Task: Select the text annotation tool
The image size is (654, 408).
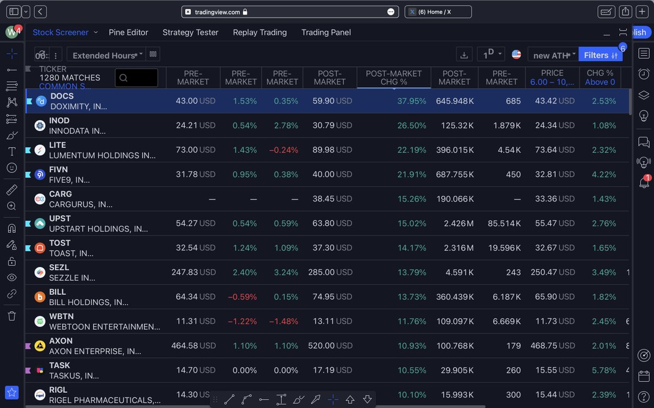Action: pos(12,151)
